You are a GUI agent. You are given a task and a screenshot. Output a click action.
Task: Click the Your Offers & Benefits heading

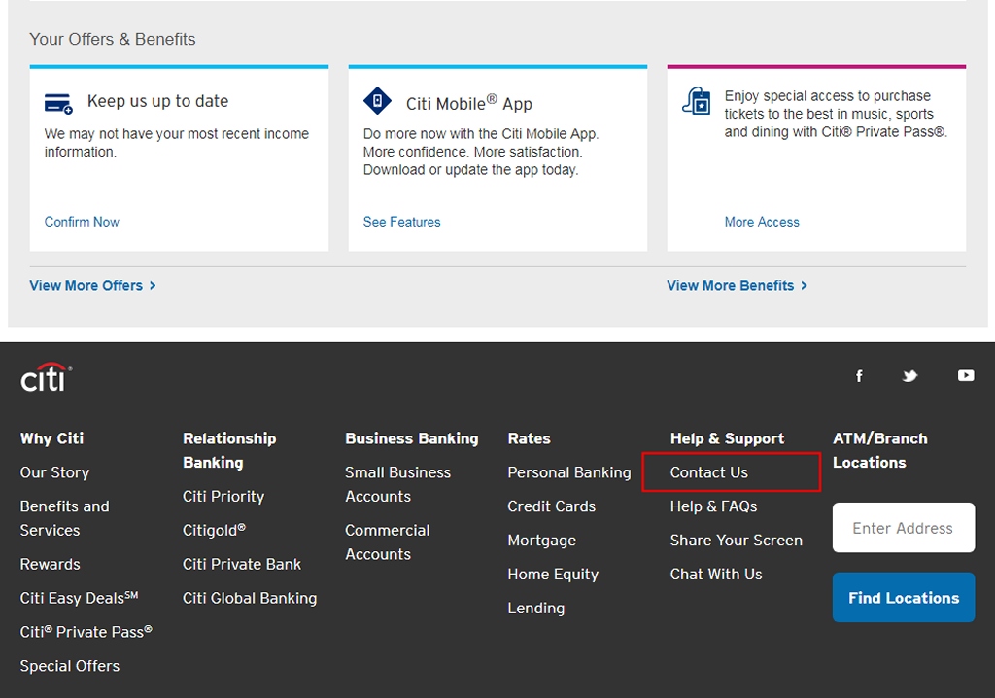click(x=113, y=40)
